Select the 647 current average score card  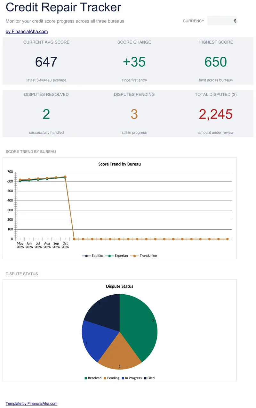pyautogui.click(x=46, y=61)
